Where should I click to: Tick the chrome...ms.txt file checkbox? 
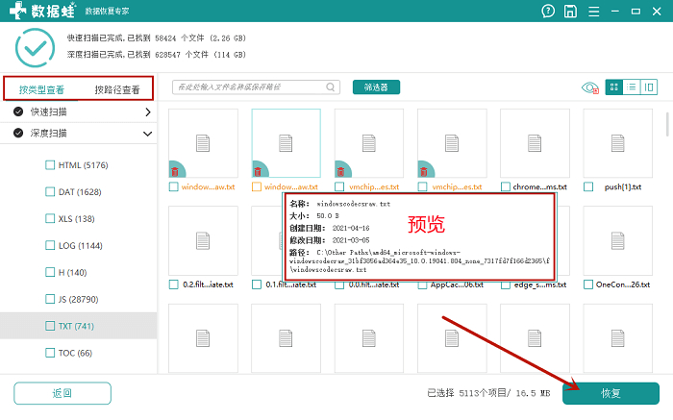coord(506,187)
